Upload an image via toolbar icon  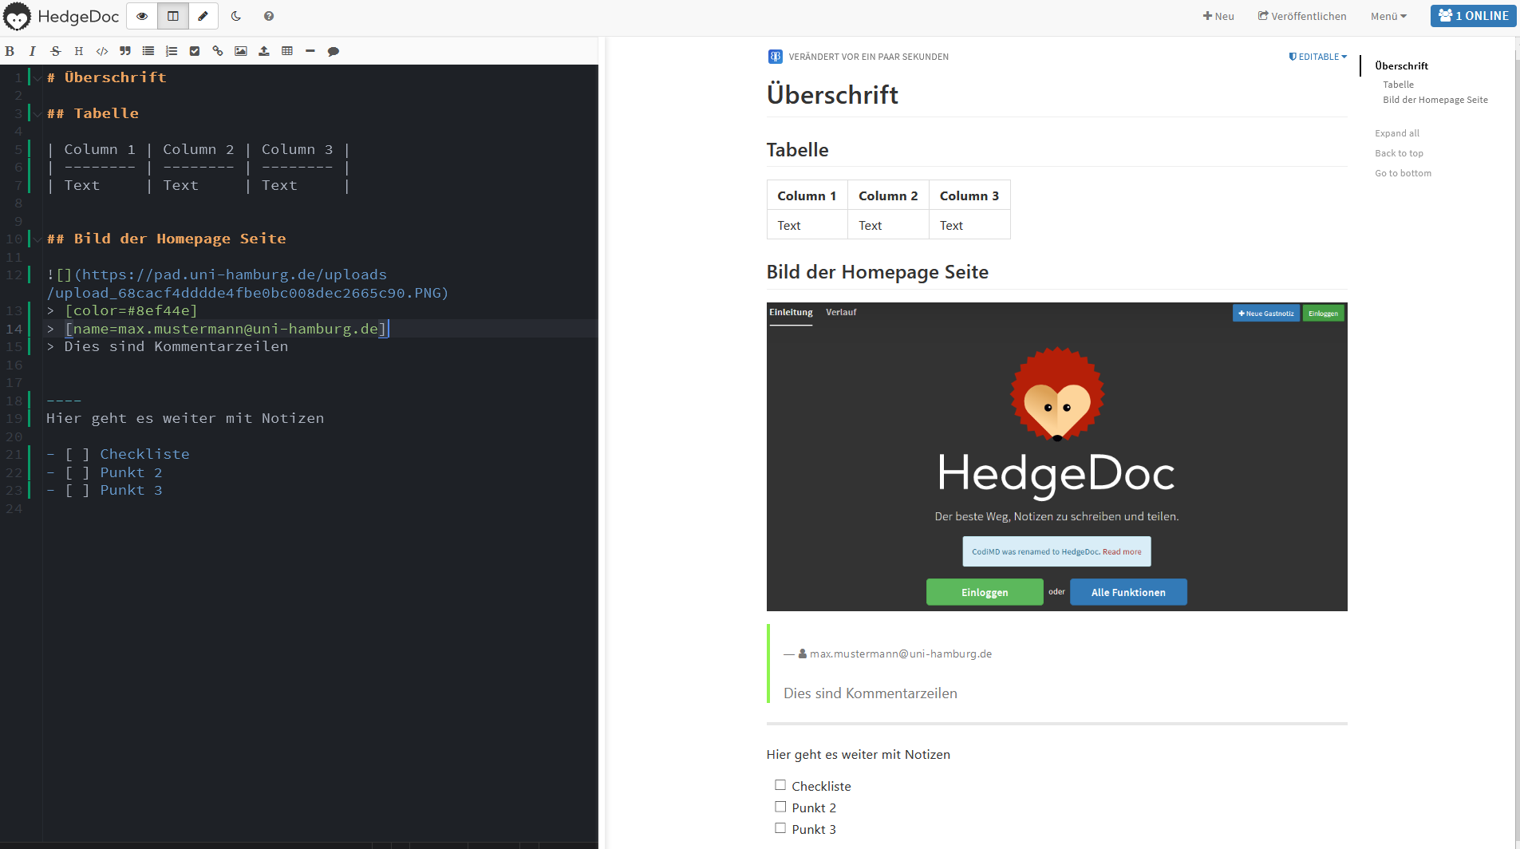(x=264, y=51)
